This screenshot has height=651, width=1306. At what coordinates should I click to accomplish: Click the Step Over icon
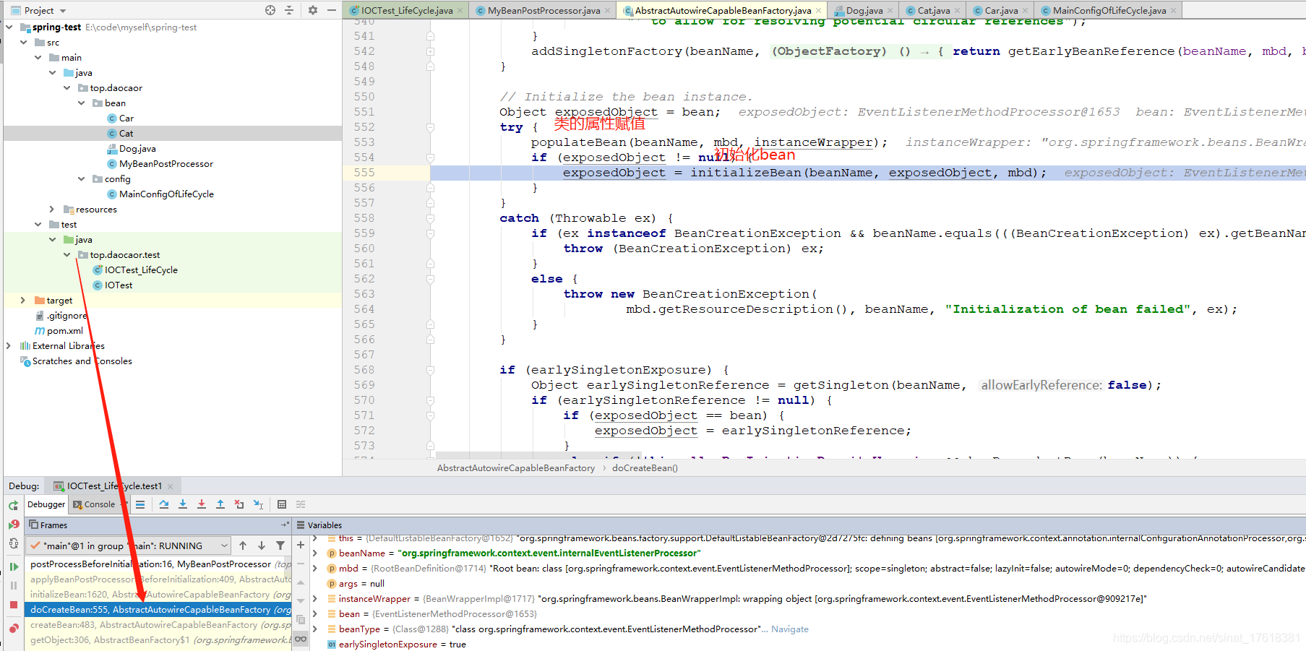[x=164, y=504]
